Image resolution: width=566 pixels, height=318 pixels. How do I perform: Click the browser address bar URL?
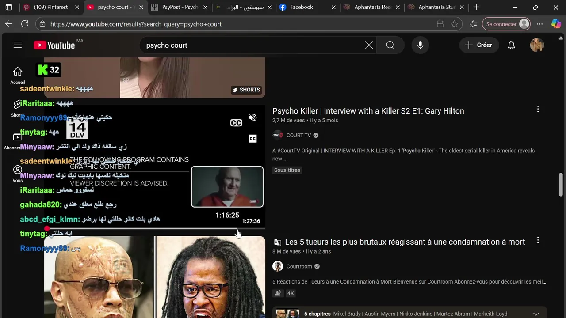(136, 24)
